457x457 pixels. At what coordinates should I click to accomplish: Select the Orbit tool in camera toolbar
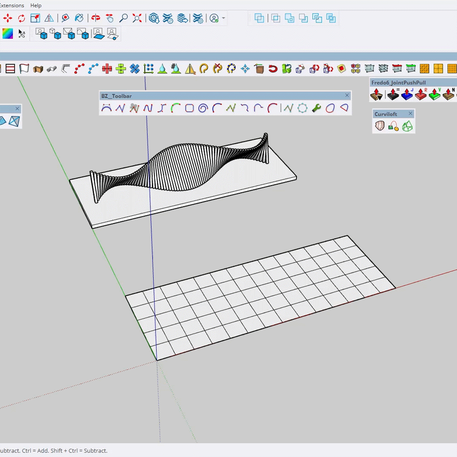coord(96,18)
